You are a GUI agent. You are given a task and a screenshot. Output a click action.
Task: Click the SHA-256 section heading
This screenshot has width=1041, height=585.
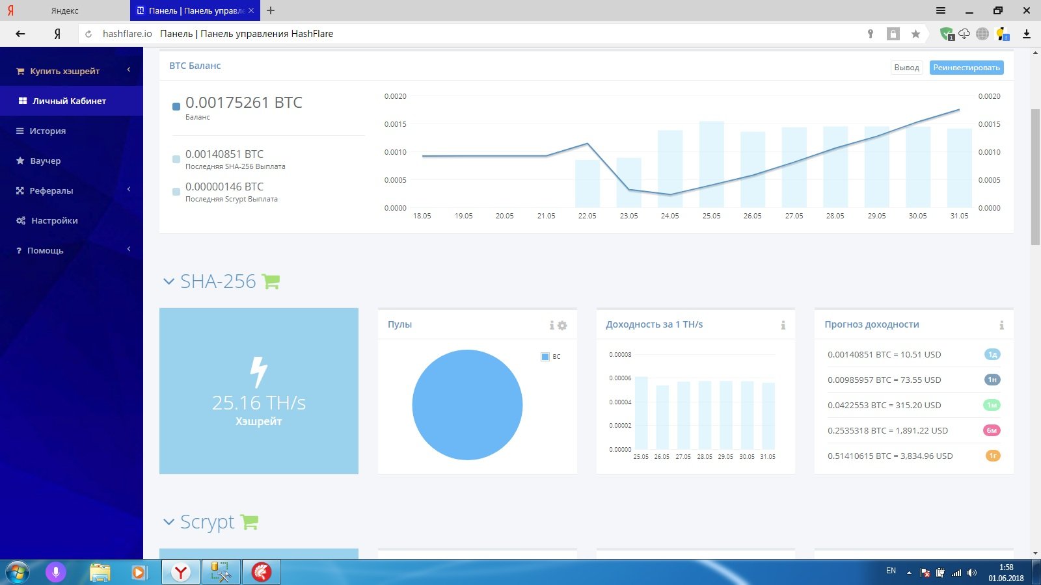(218, 281)
